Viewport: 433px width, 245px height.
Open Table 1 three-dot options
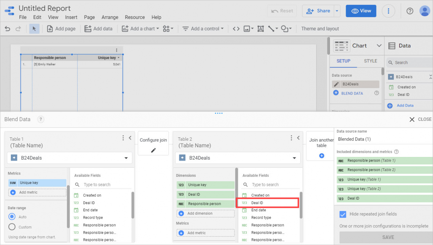pyautogui.click(x=123, y=138)
